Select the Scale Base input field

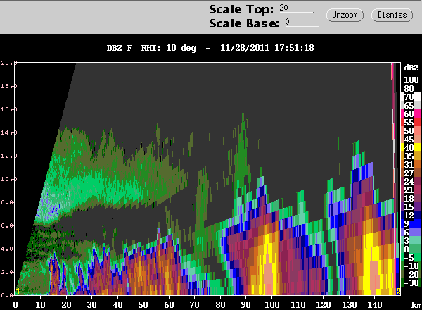click(x=302, y=23)
